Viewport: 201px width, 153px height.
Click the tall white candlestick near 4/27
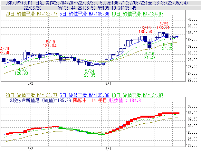tap(25, 56)
